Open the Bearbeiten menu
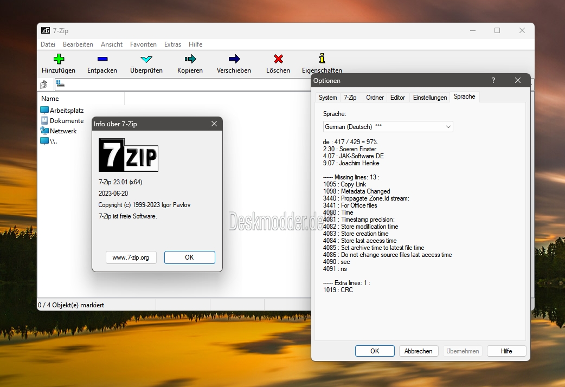 (78, 44)
